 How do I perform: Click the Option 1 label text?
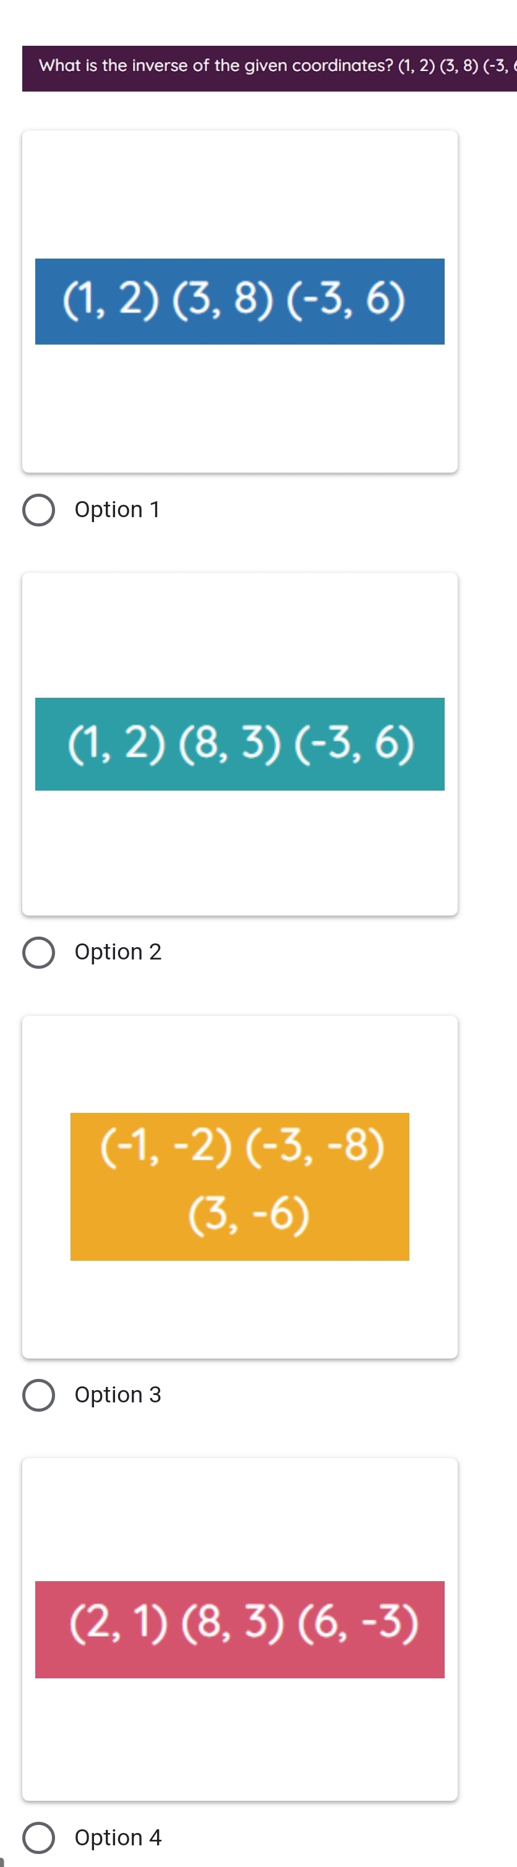point(117,509)
